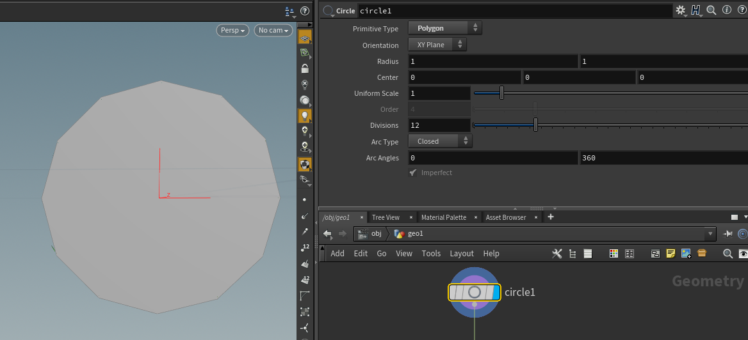Open help for Circle node
The width and height of the screenshot is (748, 340).
(742, 10)
